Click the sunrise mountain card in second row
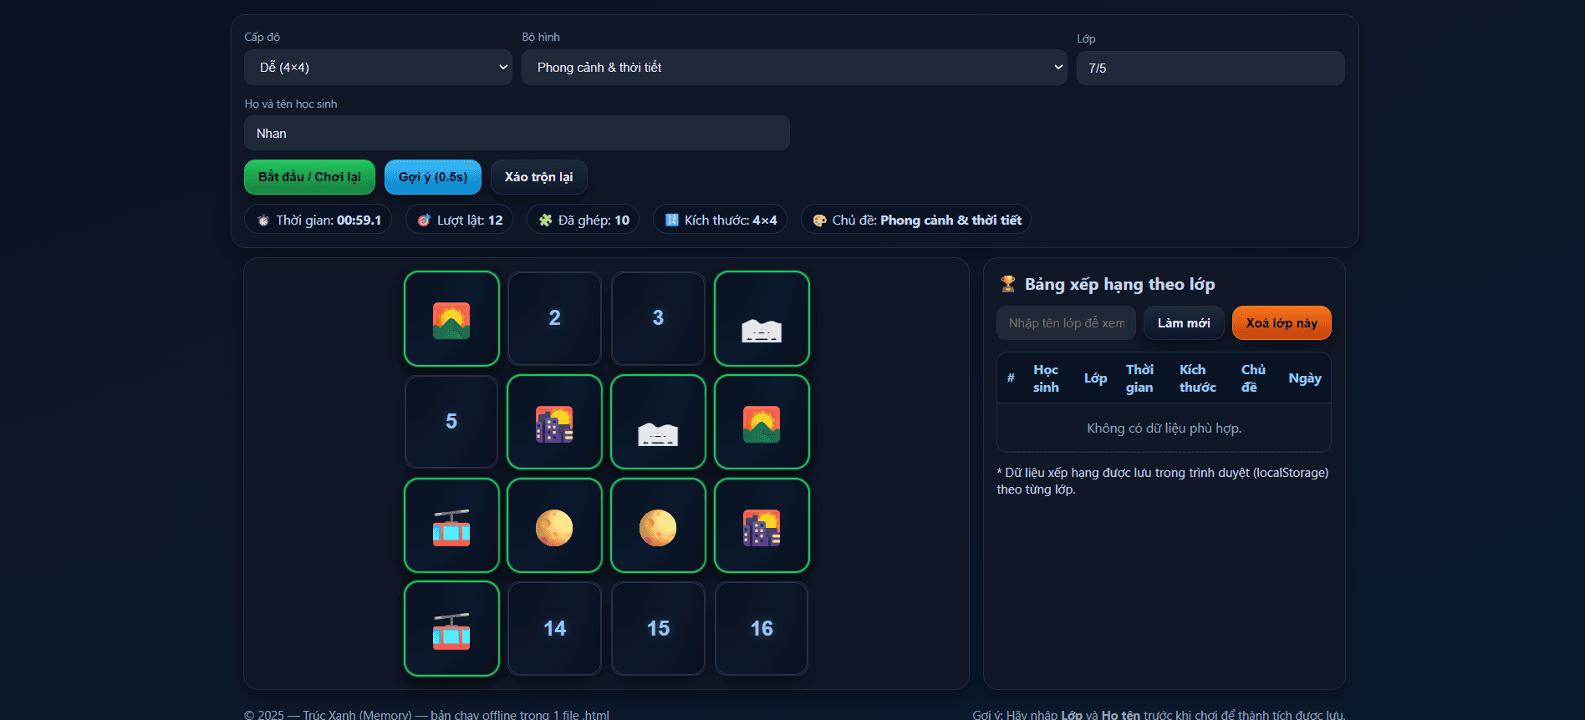The height and width of the screenshot is (720, 1585). pos(762,422)
